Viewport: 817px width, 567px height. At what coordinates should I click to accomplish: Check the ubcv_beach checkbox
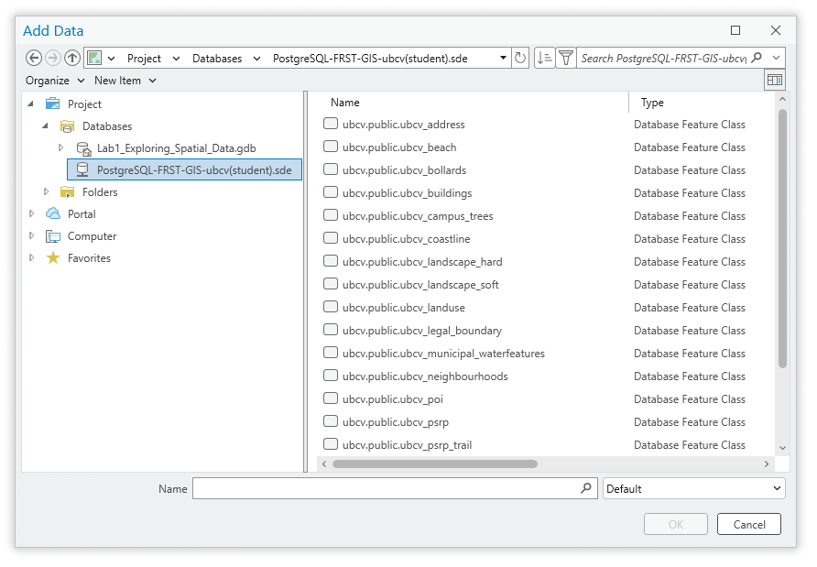(331, 147)
